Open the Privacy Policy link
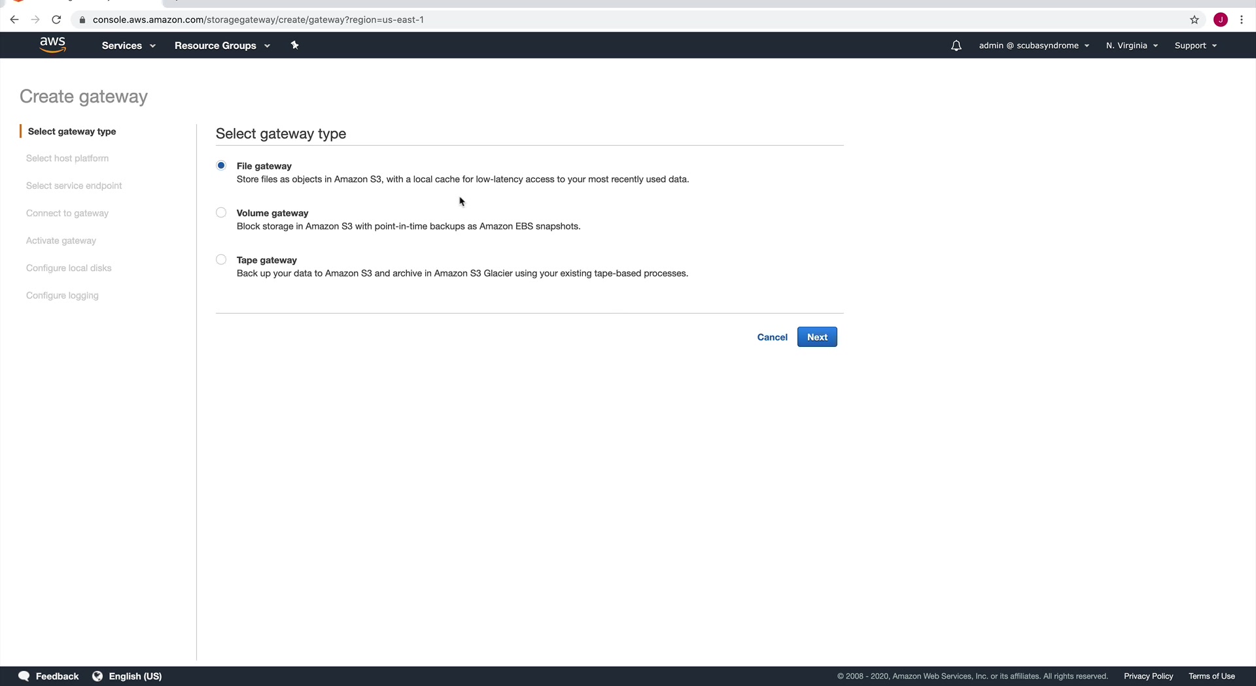The width and height of the screenshot is (1256, 686). (1149, 676)
